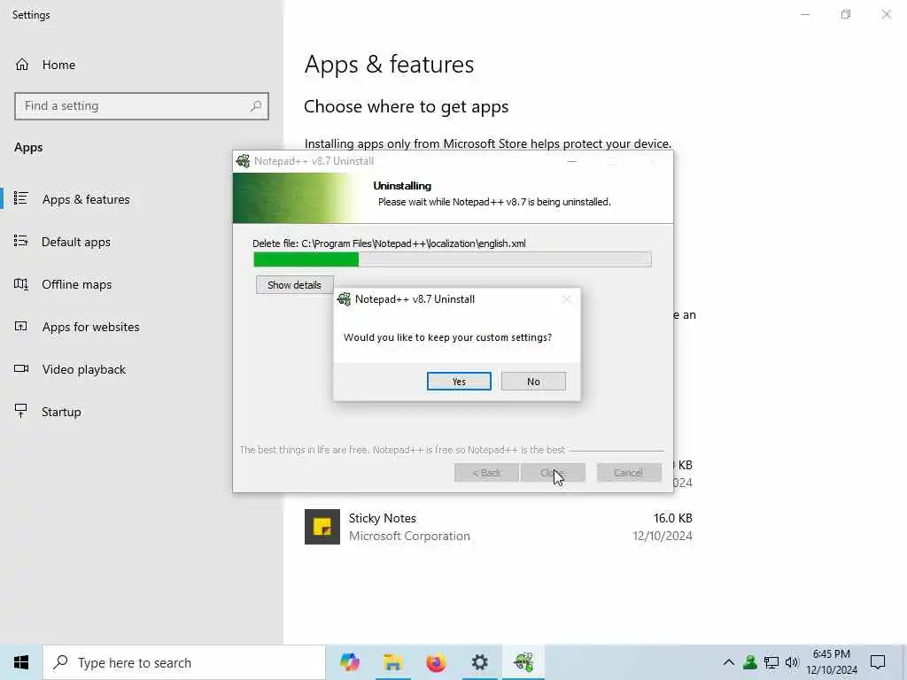Click Notepad++ chameleon icon in uninstaller title
This screenshot has width=907, height=680.
[x=243, y=161]
